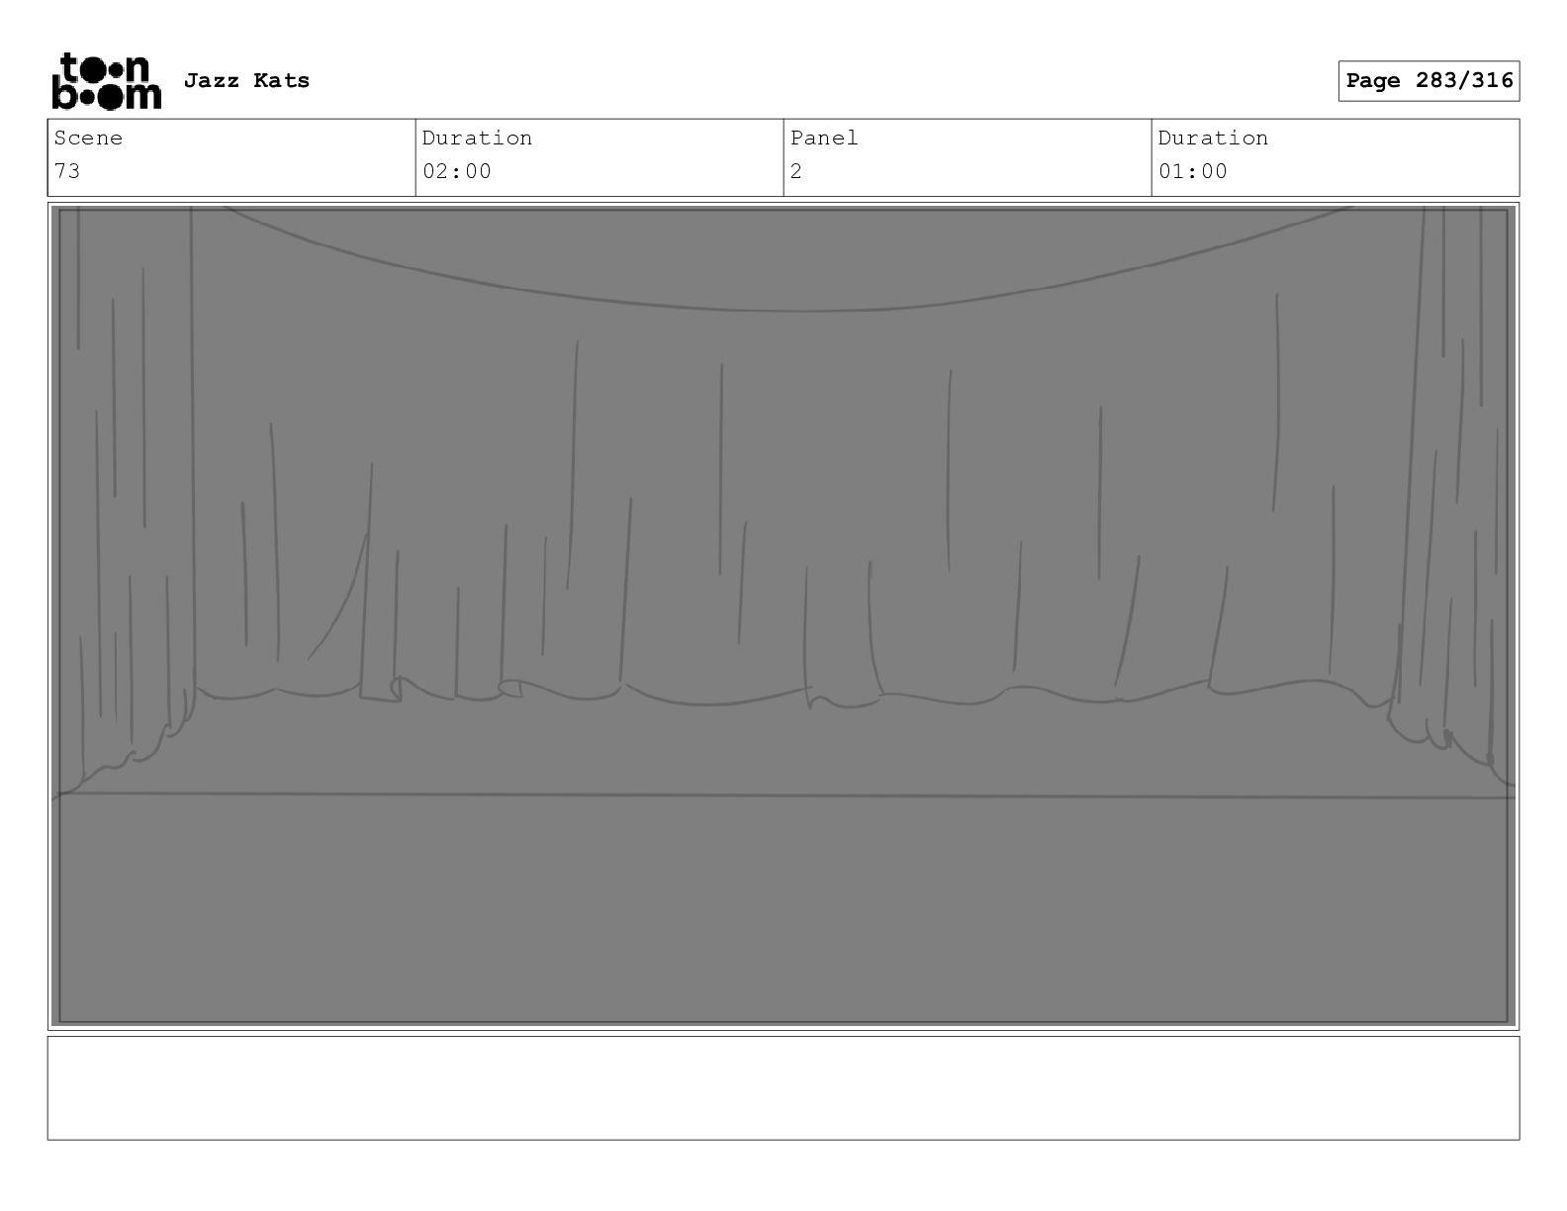
Task: Select the "Panel" header label
Action: pyautogui.click(x=824, y=138)
